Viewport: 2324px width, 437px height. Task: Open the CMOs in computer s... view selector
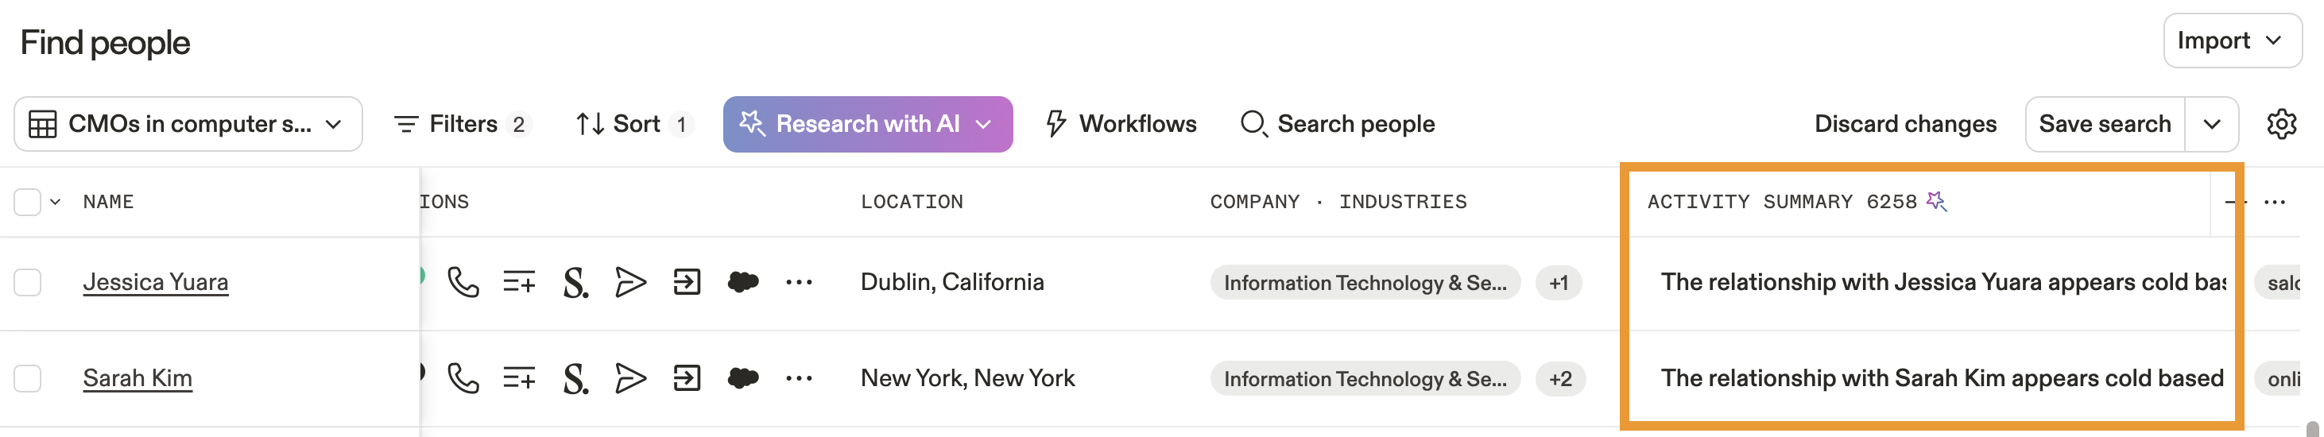pyautogui.click(x=188, y=124)
